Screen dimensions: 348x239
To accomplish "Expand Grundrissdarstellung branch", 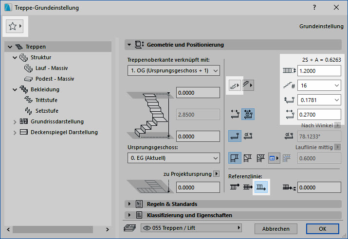I will pos(15,122).
